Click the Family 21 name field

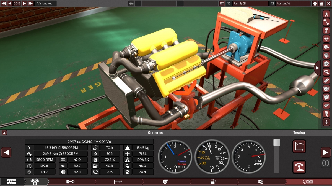tap(250, 3)
